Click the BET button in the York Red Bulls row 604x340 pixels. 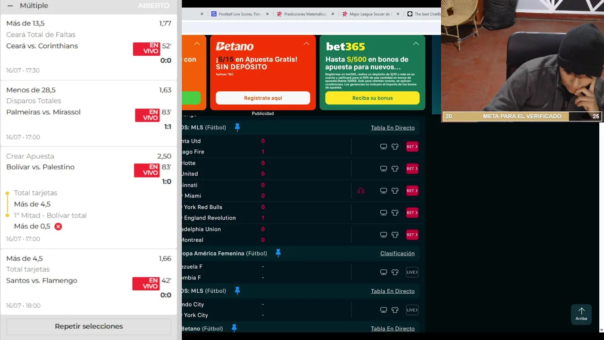click(x=412, y=212)
